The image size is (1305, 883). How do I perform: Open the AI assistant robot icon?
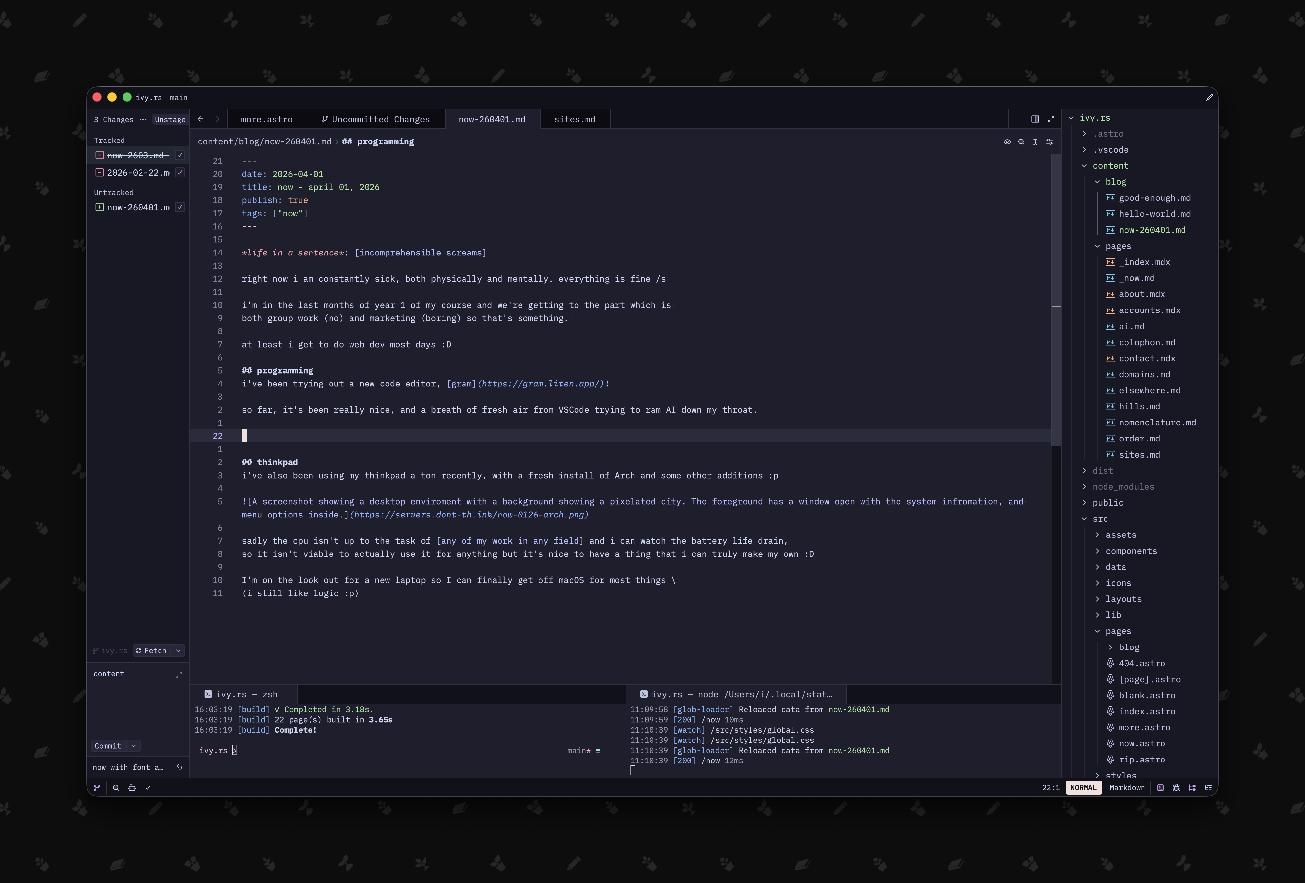click(x=132, y=788)
